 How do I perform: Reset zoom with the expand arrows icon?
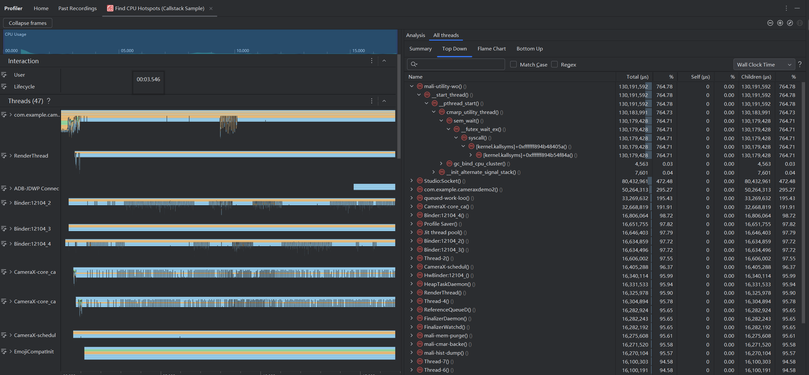coord(790,23)
